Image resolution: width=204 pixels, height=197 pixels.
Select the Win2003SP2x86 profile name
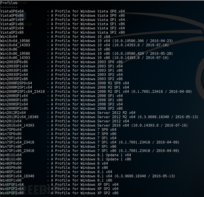tap(14, 79)
